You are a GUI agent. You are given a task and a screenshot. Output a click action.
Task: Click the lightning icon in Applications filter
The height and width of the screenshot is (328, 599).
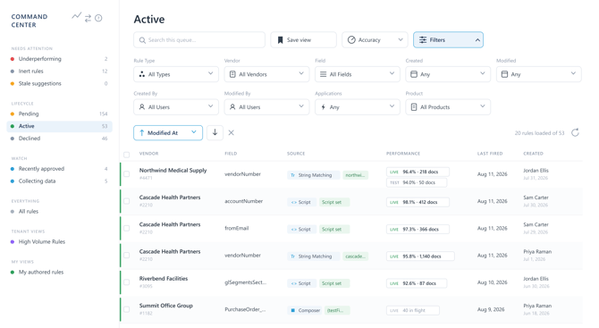click(x=323, y=107)
